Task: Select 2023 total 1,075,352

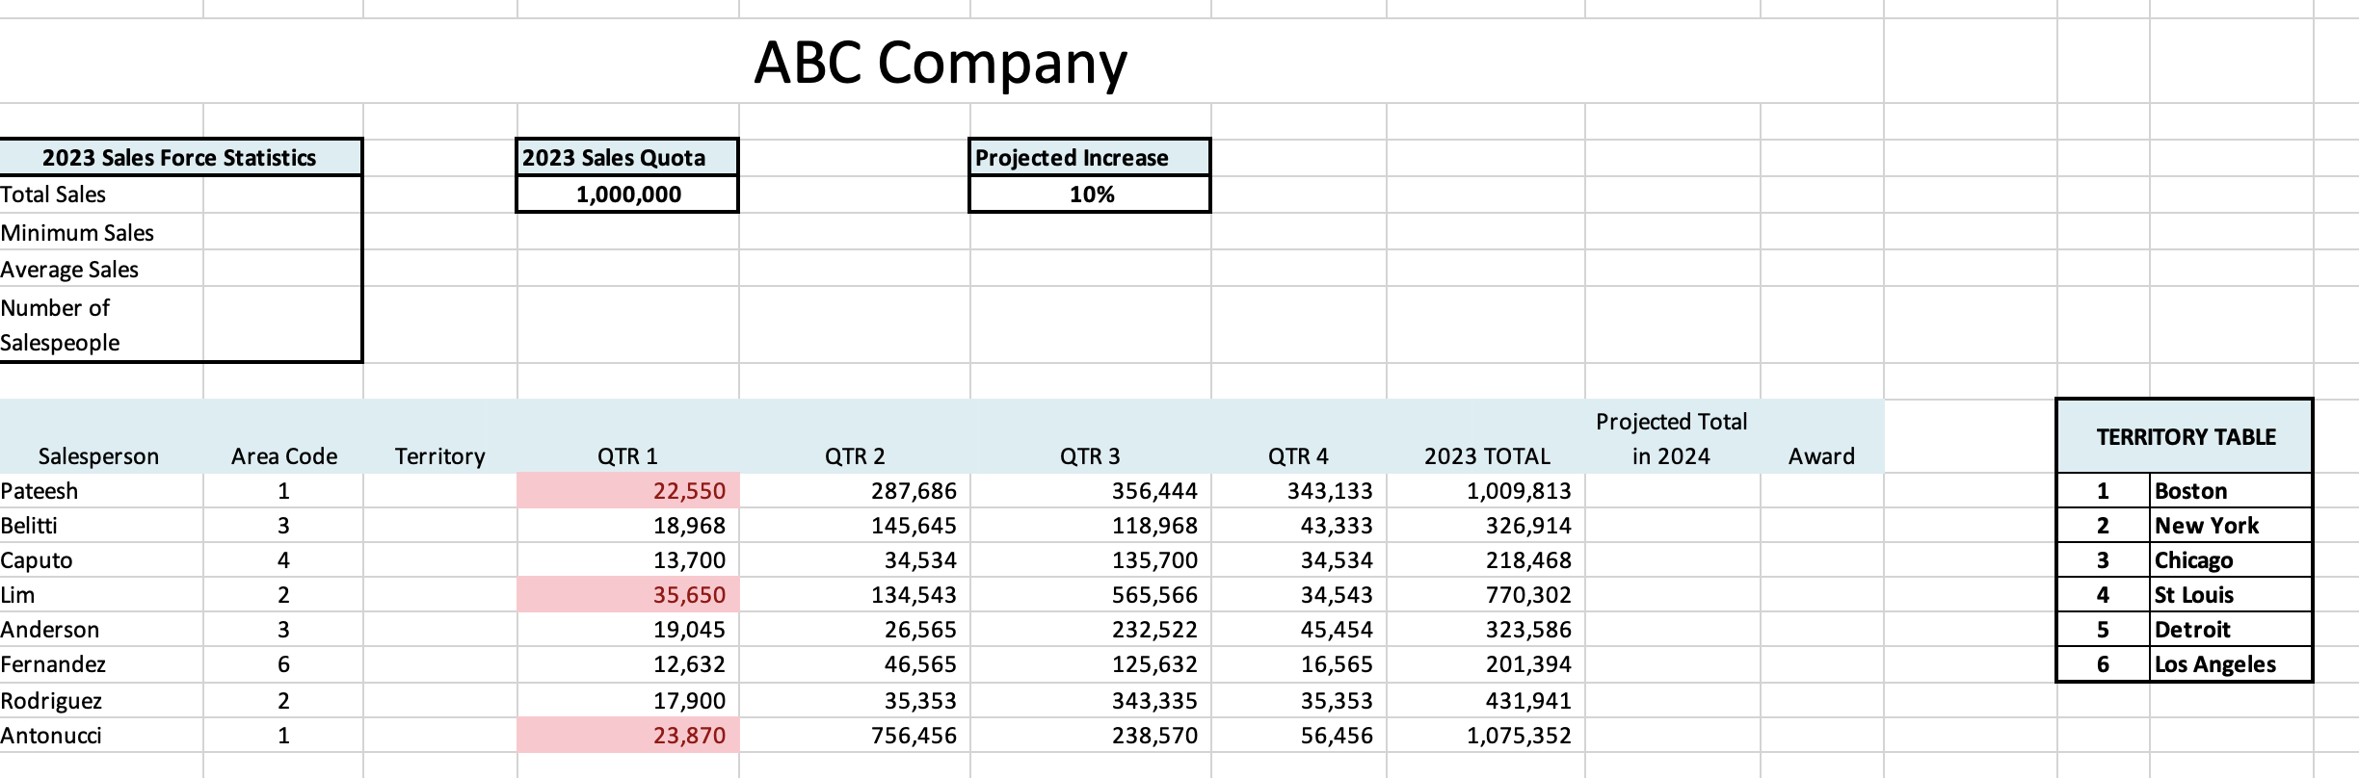Action: [1486, 736]
